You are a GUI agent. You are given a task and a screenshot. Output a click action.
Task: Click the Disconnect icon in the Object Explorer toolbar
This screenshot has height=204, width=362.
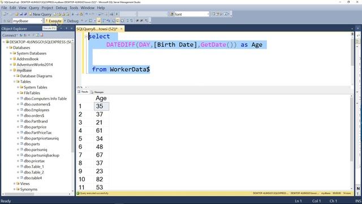click(25, 35)
